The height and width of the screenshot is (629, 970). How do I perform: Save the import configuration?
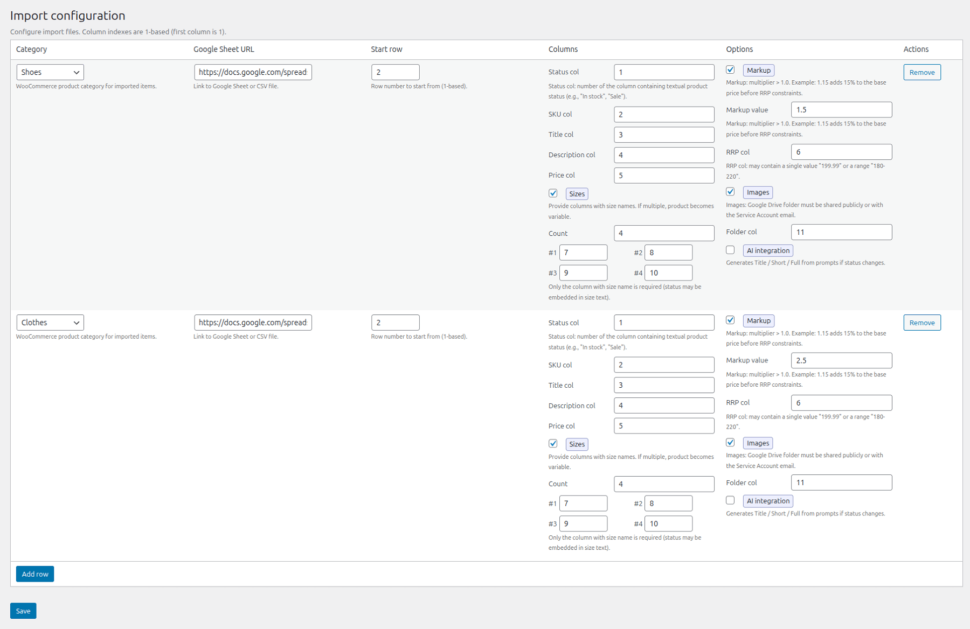click(23, 611)
